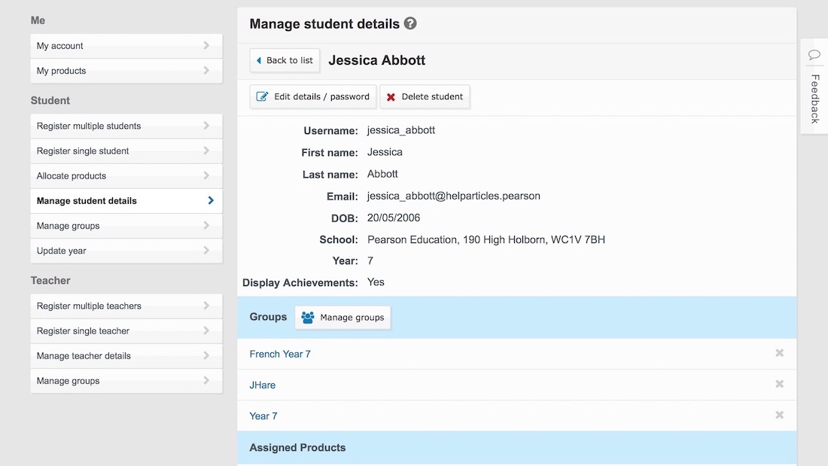The width and height of the screenshot is (828, 466).
Task: Click the back arrow icon on Back to list
Action: pyautogui.click(x=257, y=60)
